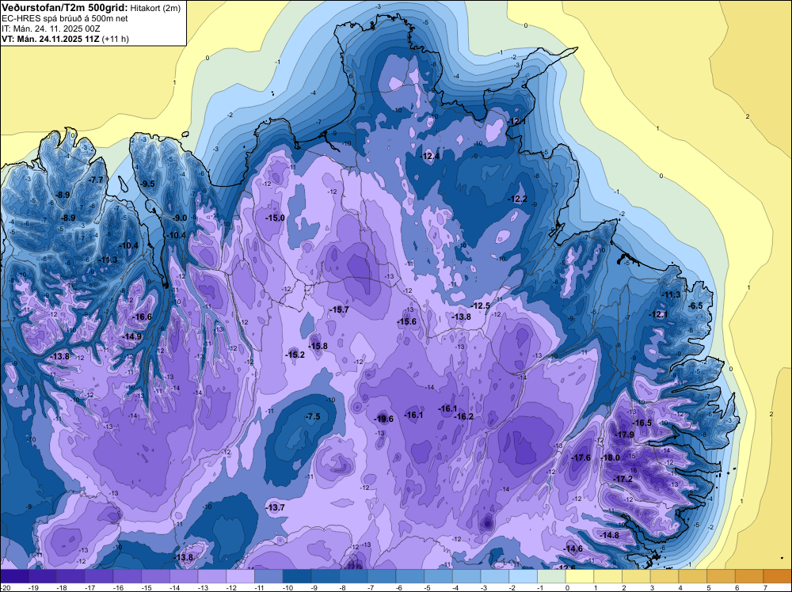Pick the legend swatch between 3 and 4
The width and height of the screenshot is (792, 592).
[x=664, y=576]
